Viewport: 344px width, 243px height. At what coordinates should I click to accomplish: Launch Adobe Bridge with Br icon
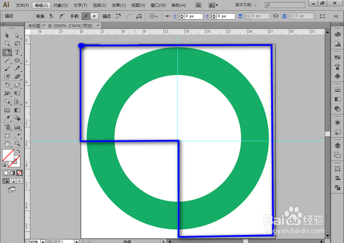tap(198, 5)
